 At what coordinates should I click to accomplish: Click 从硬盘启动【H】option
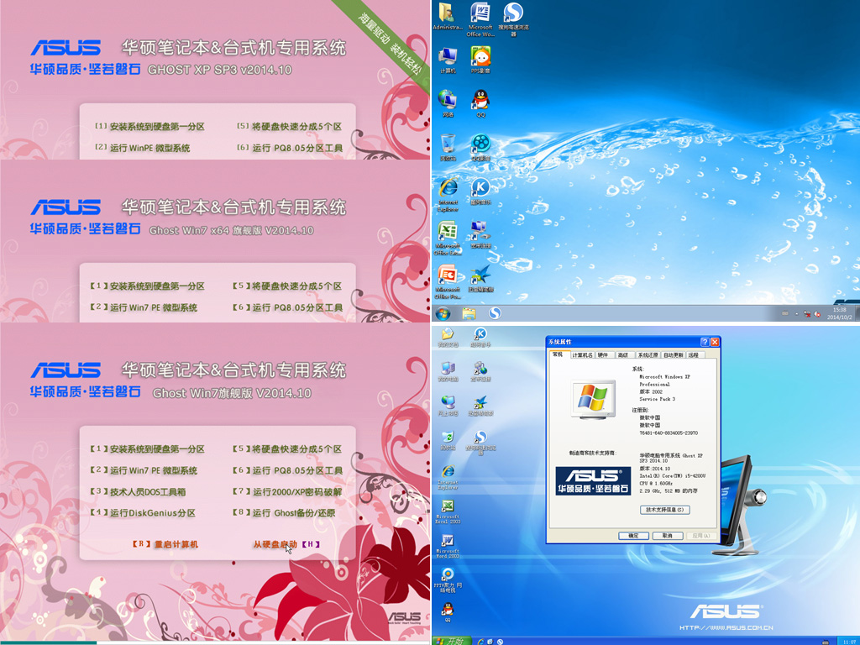click(286, 544)
